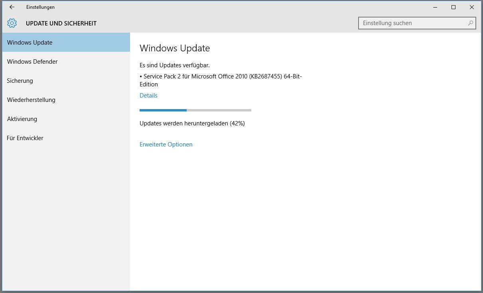Go back with the arrow icon
The width and height of the screenshot is (483, 293).
[12, 7]
